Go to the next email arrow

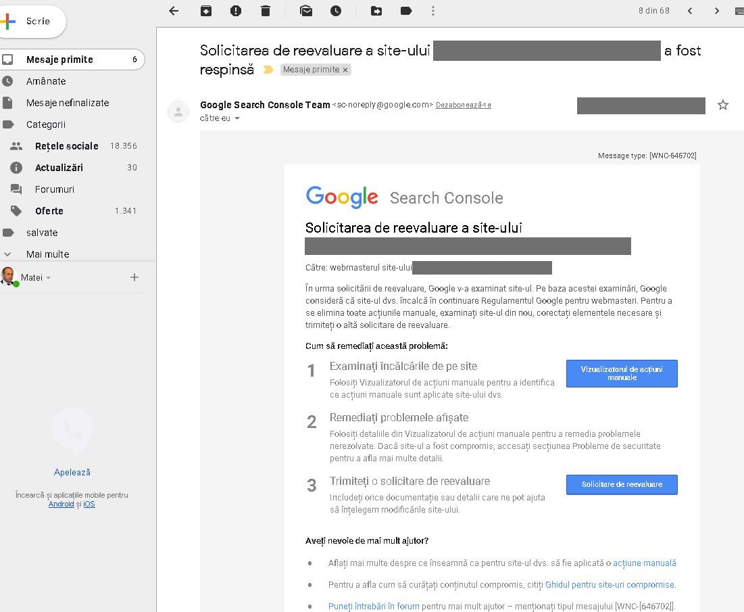click(717, 11)
